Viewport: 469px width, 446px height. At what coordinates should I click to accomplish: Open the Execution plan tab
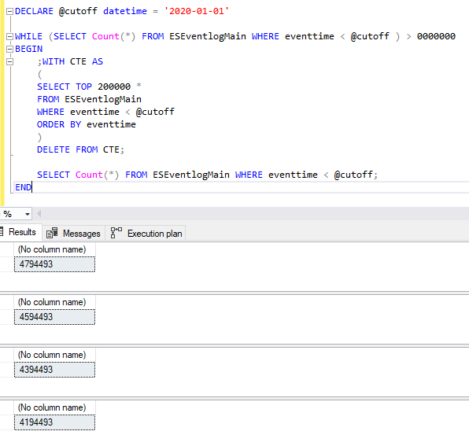146,234
